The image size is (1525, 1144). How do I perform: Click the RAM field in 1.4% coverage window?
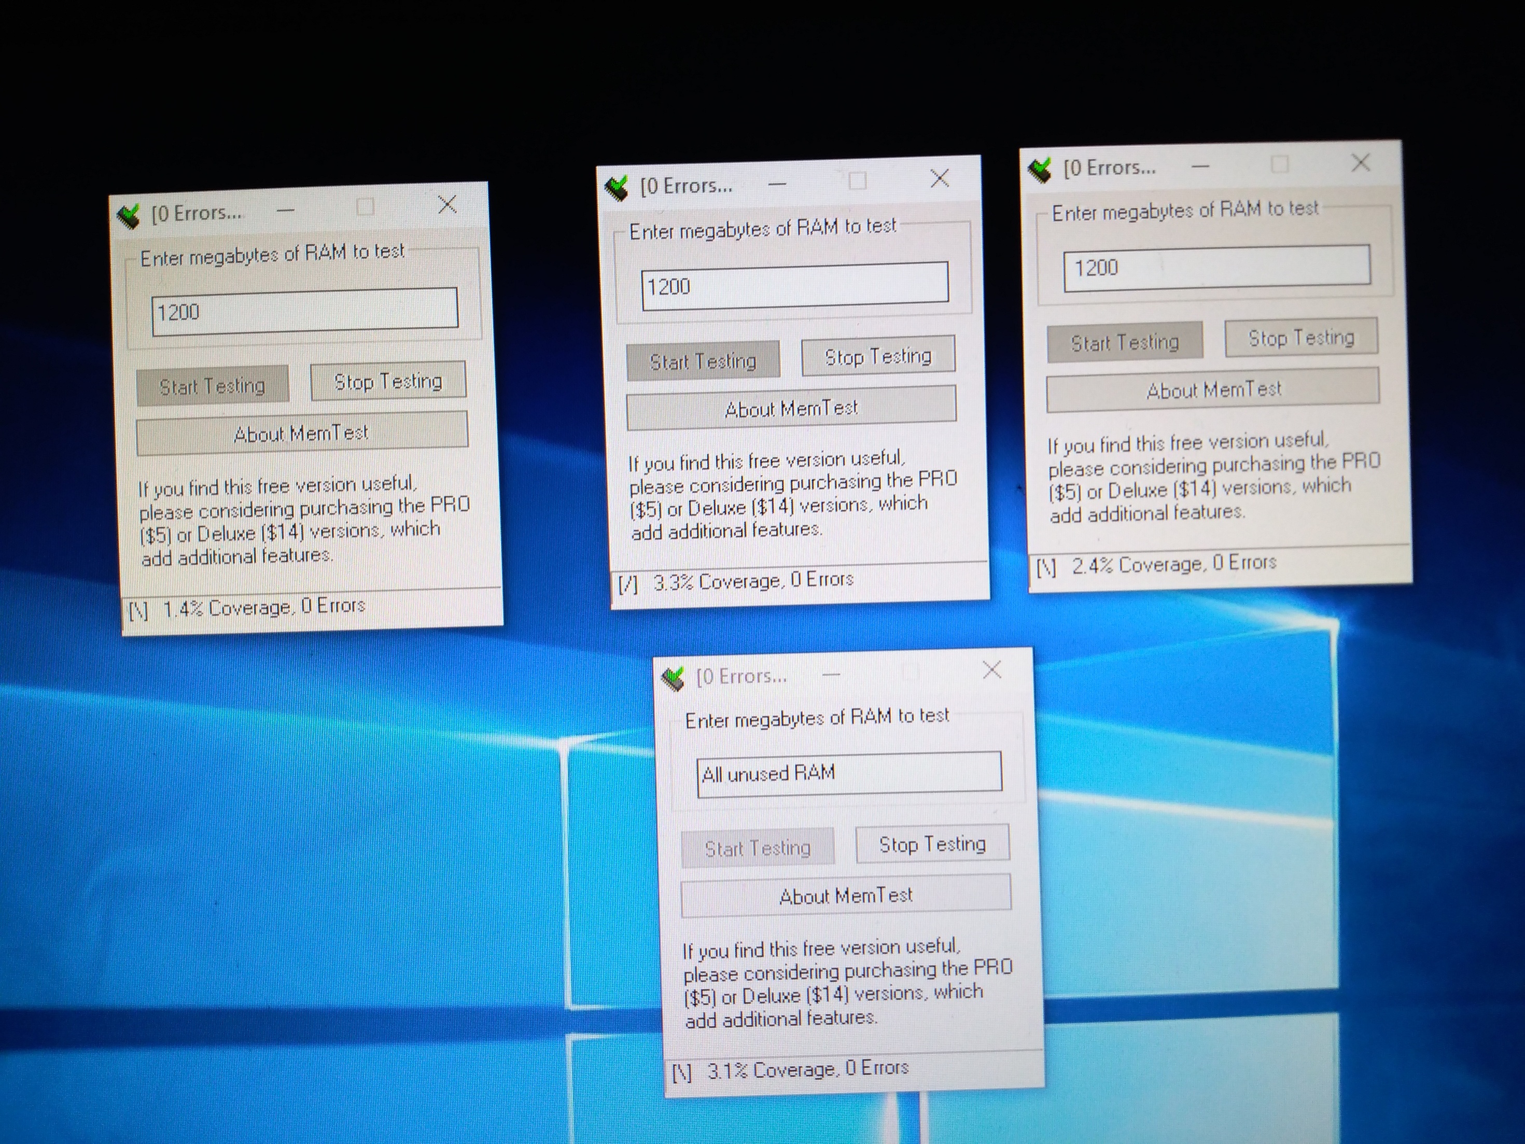[305, 311]
